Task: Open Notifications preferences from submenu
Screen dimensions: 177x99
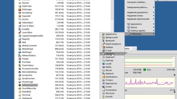Action: click(x=112, y=77)
